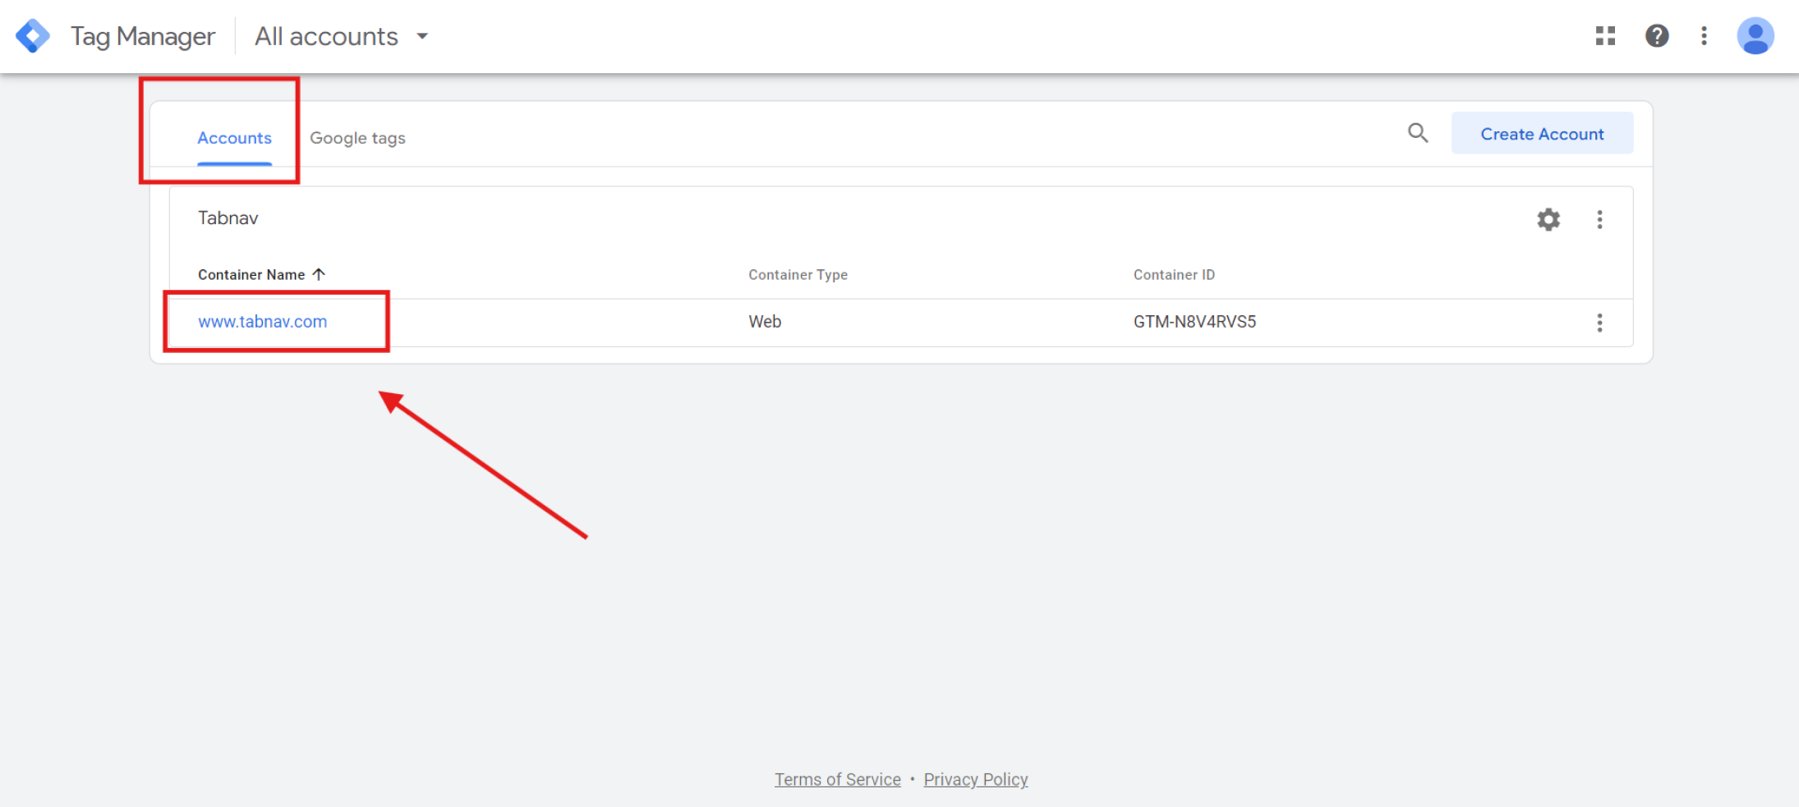This screenshot has width=1799, height=807.
Task: Open Tabnav account settings gear
Action: (1548, 219)
